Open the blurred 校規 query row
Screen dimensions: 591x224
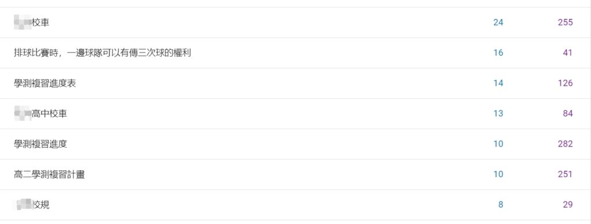point(295,205)
